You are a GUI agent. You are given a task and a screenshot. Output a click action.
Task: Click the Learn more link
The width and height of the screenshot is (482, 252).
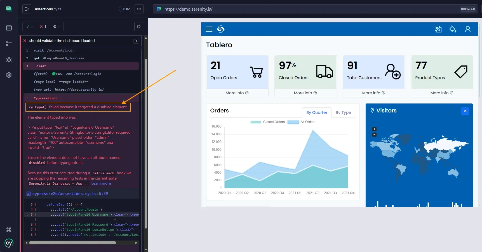coord(101,183)
